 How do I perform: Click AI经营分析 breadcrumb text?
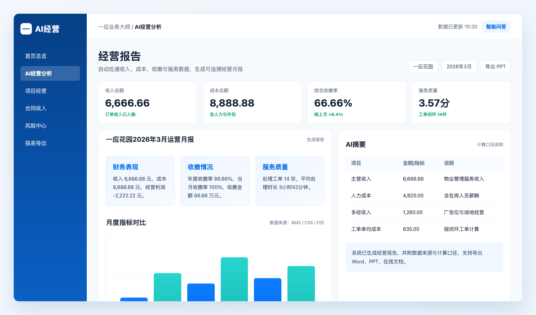tap(148, 27)
